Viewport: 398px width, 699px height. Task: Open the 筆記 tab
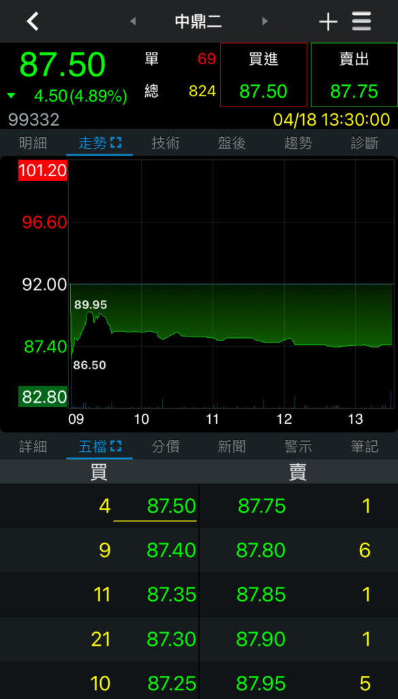(365, 446)
